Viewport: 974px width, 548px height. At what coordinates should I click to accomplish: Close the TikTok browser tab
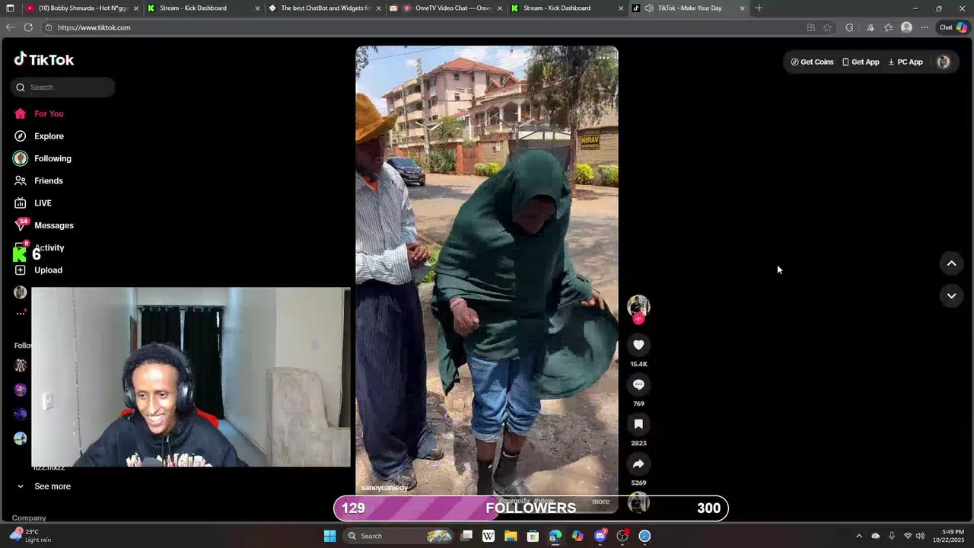click(x=743, y=8)
